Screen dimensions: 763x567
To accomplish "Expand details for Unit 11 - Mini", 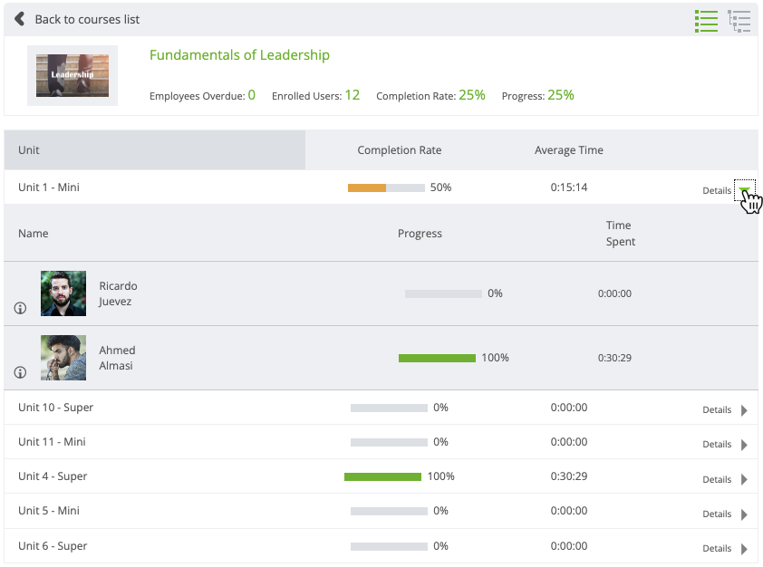I will coord(743,444).
